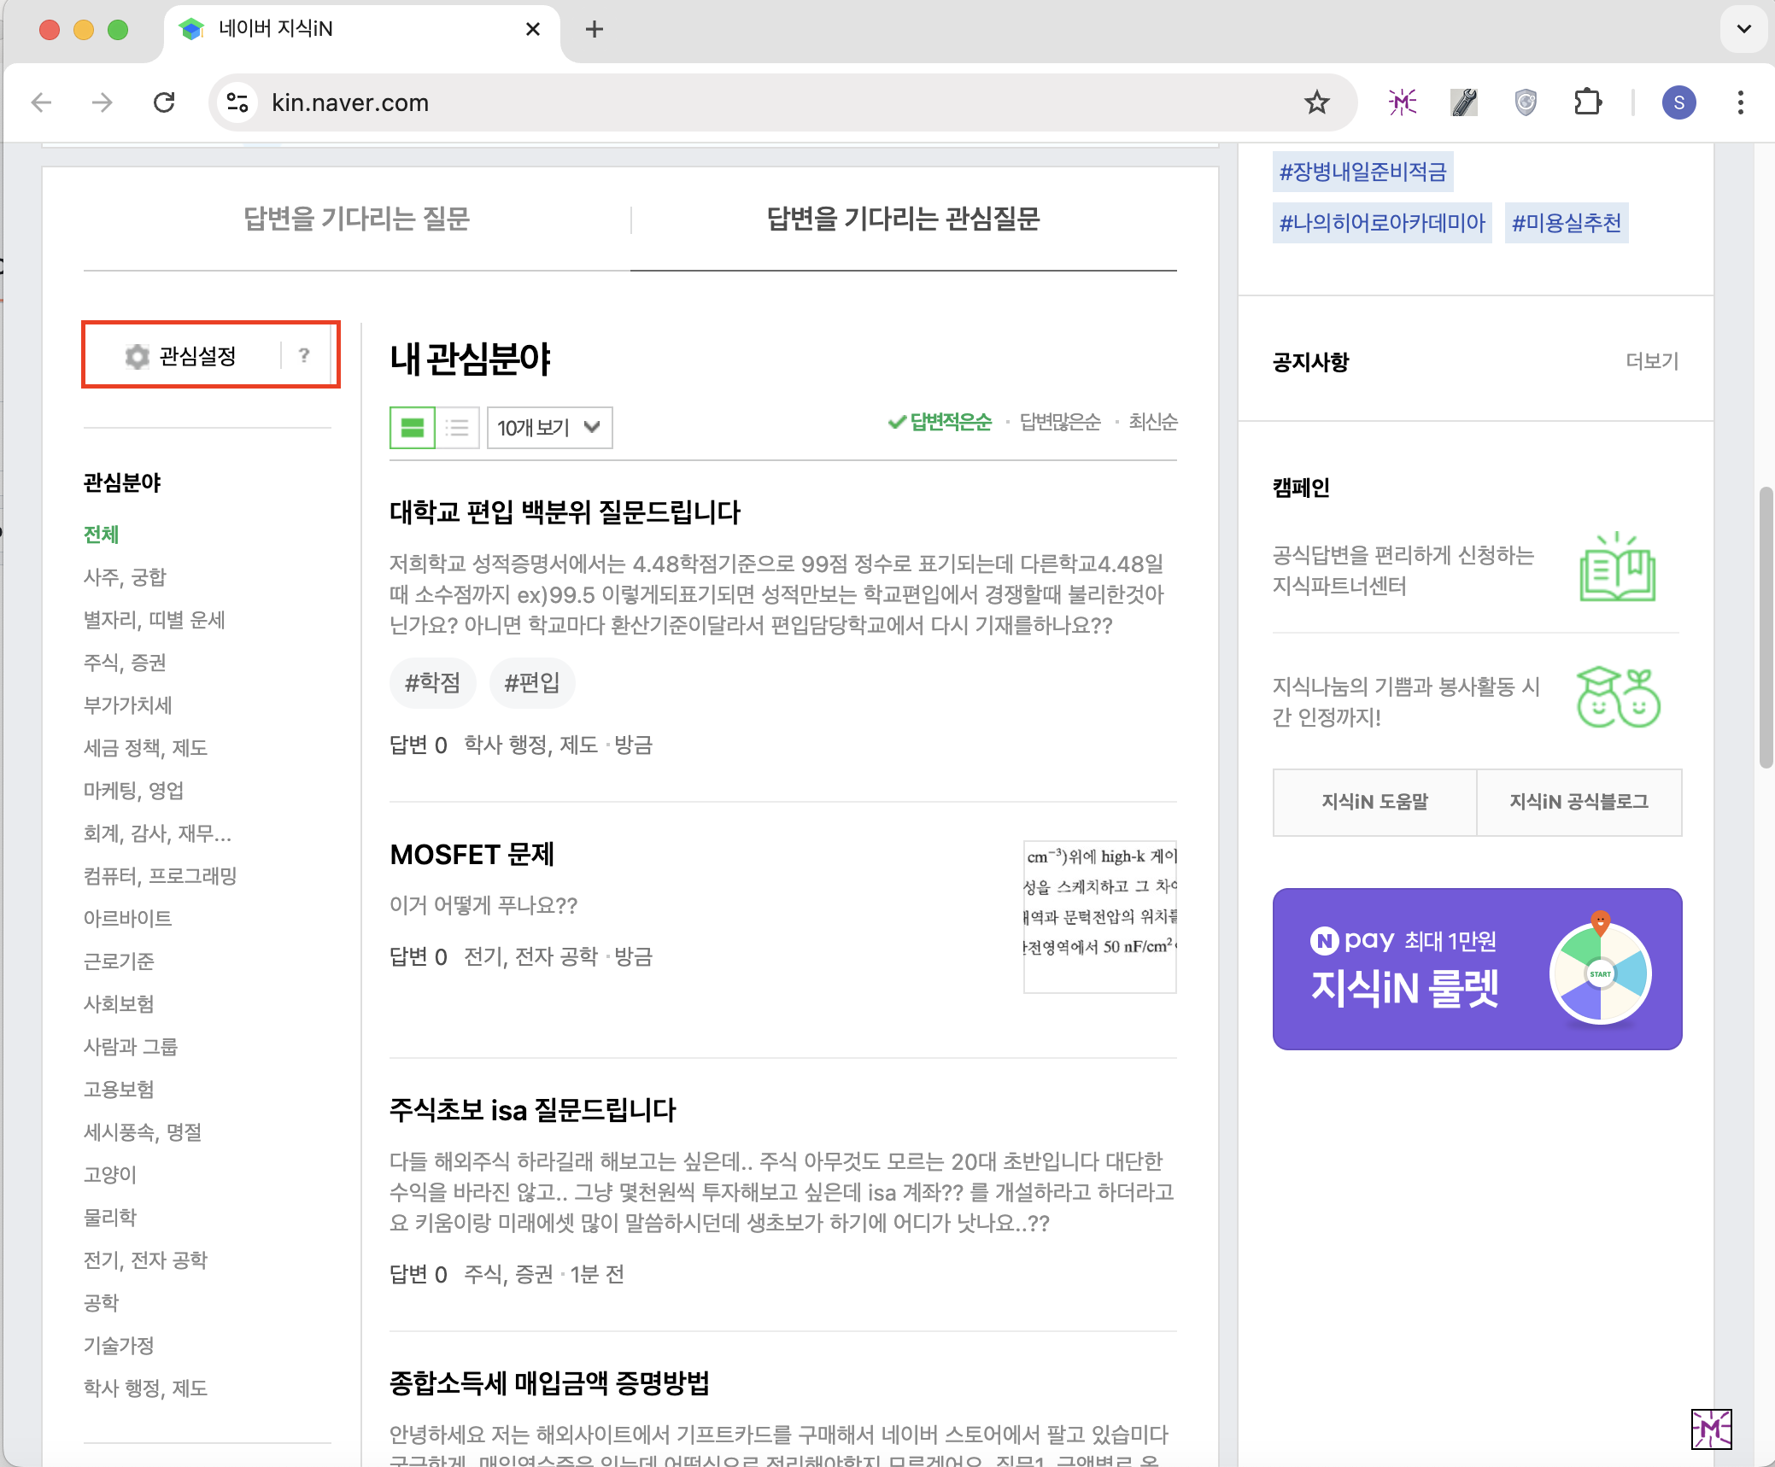Open the Chrome three-dot menu

pyautogui.click(x=1740, y=103)
